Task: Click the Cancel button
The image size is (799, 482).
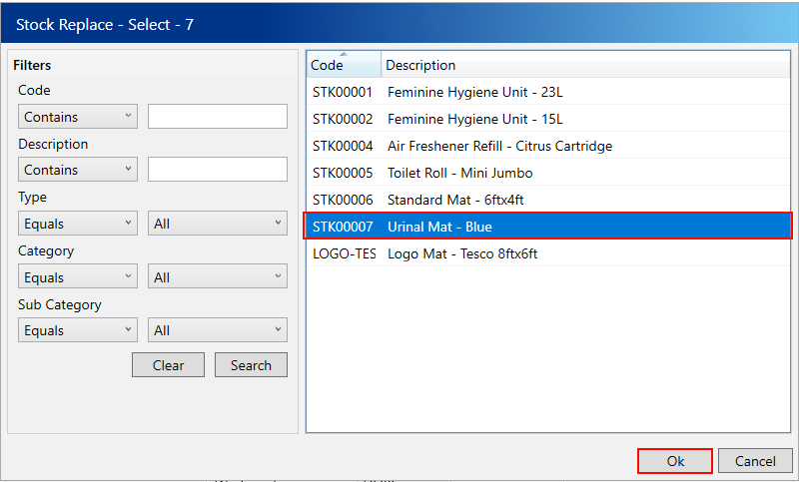Action: pyautogui.click(x=755, y=461)
